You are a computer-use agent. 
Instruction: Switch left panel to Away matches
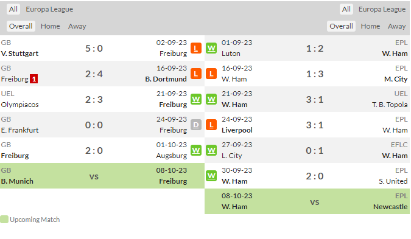click(77, 26)
